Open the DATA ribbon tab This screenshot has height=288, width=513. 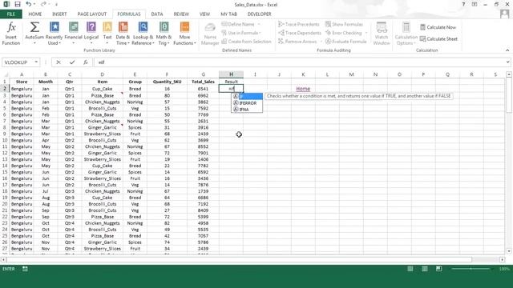(x=157, y=14)
